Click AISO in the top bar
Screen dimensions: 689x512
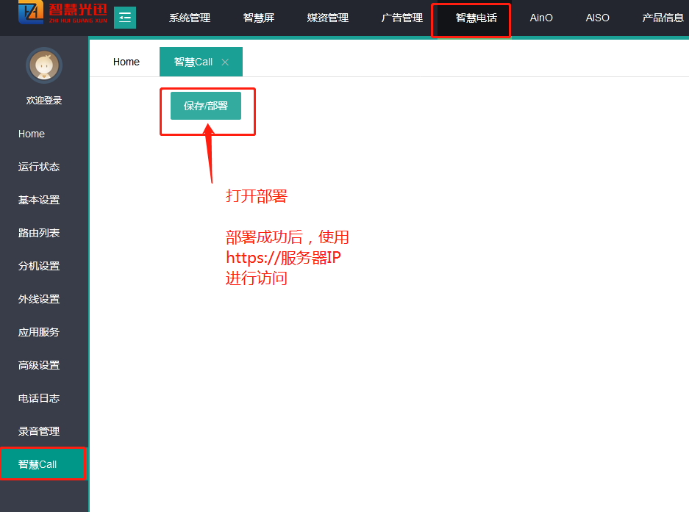(x=597, y=18)
